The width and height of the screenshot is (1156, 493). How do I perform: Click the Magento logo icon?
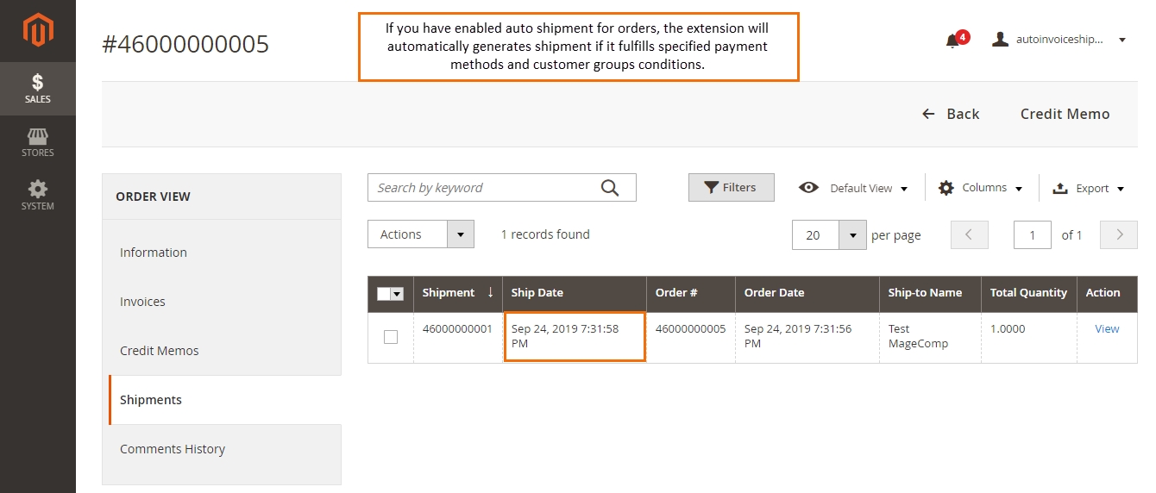(38, 31)
